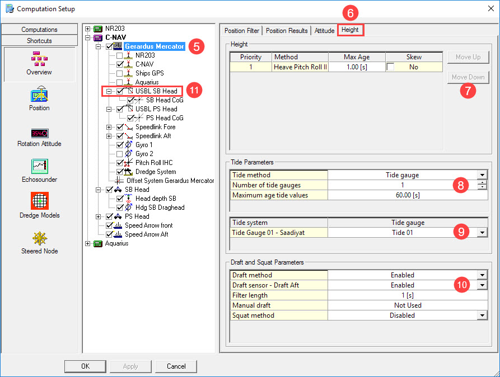This screenshot has width=500, height=377.
Task: Collapse the USBL SB Head node
Action: click(x=109, y=91)
